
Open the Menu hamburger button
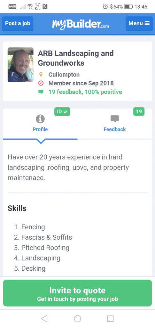pyautogui.click(x=139, y=23)
